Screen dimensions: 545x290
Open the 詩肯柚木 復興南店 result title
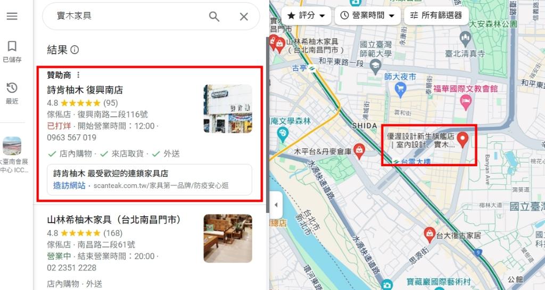(x=85, y=90)
